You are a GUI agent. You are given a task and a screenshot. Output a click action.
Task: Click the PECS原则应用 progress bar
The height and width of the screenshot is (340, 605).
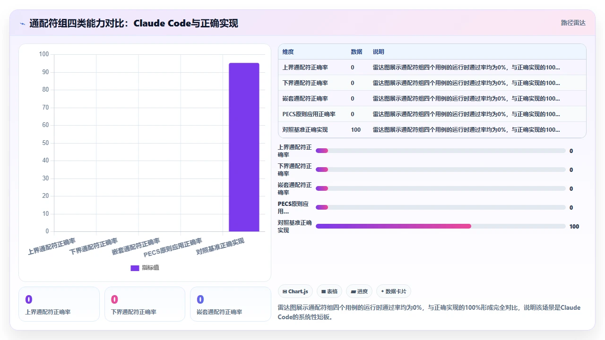tap(441, 207)
